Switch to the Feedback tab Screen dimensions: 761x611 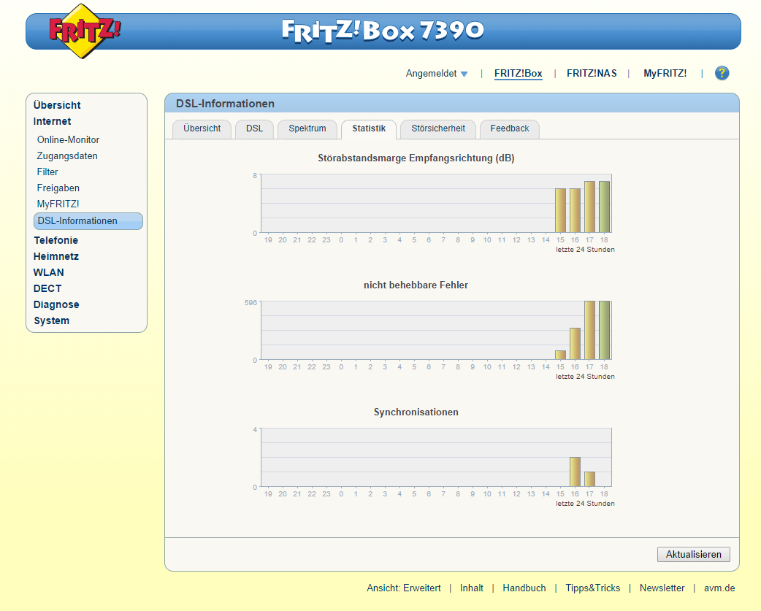point(510,128)
